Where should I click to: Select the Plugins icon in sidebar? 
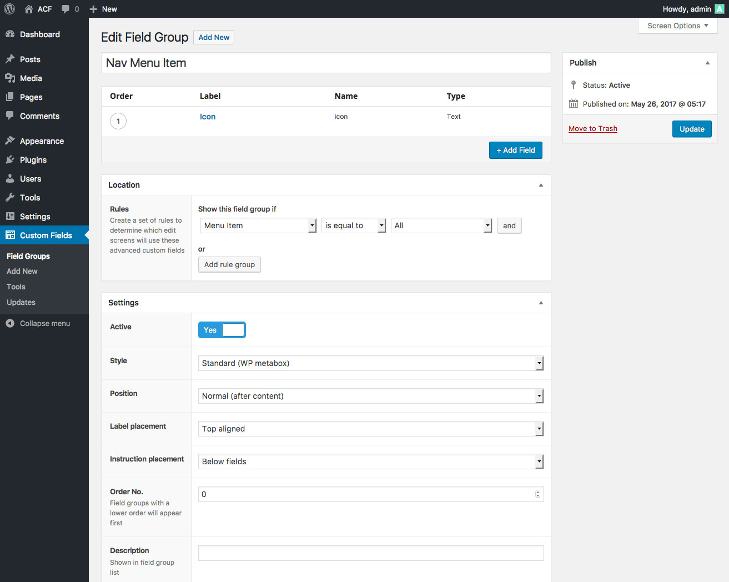pos(12,159)
